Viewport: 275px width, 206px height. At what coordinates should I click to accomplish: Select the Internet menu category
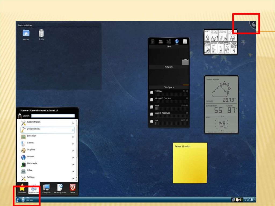click(31, 157)
